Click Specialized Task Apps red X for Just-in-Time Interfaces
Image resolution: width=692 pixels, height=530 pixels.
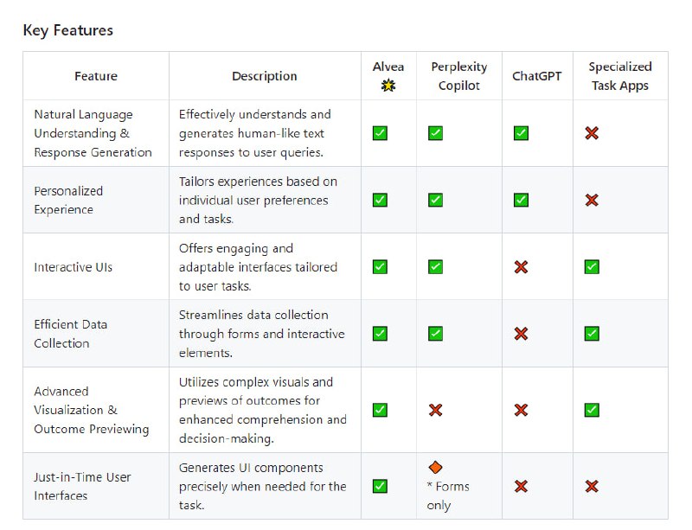pos(592,487)
